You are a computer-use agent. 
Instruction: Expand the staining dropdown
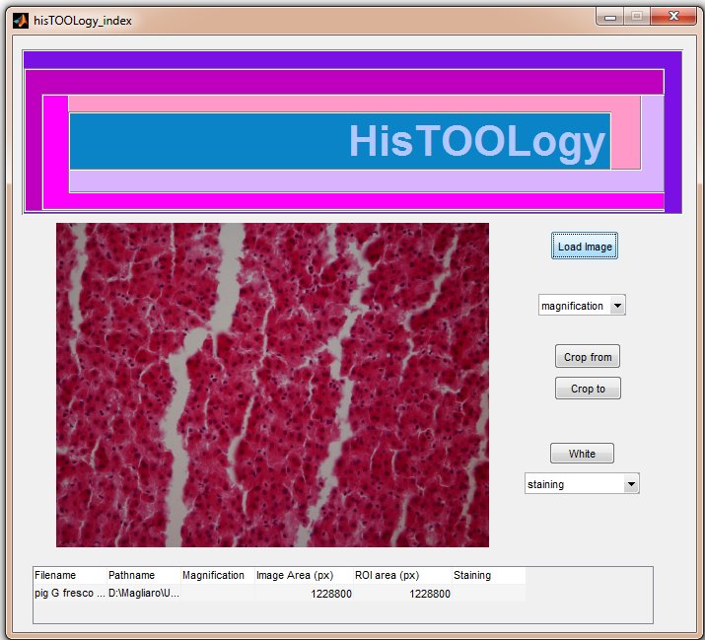[x=582, y=484]
